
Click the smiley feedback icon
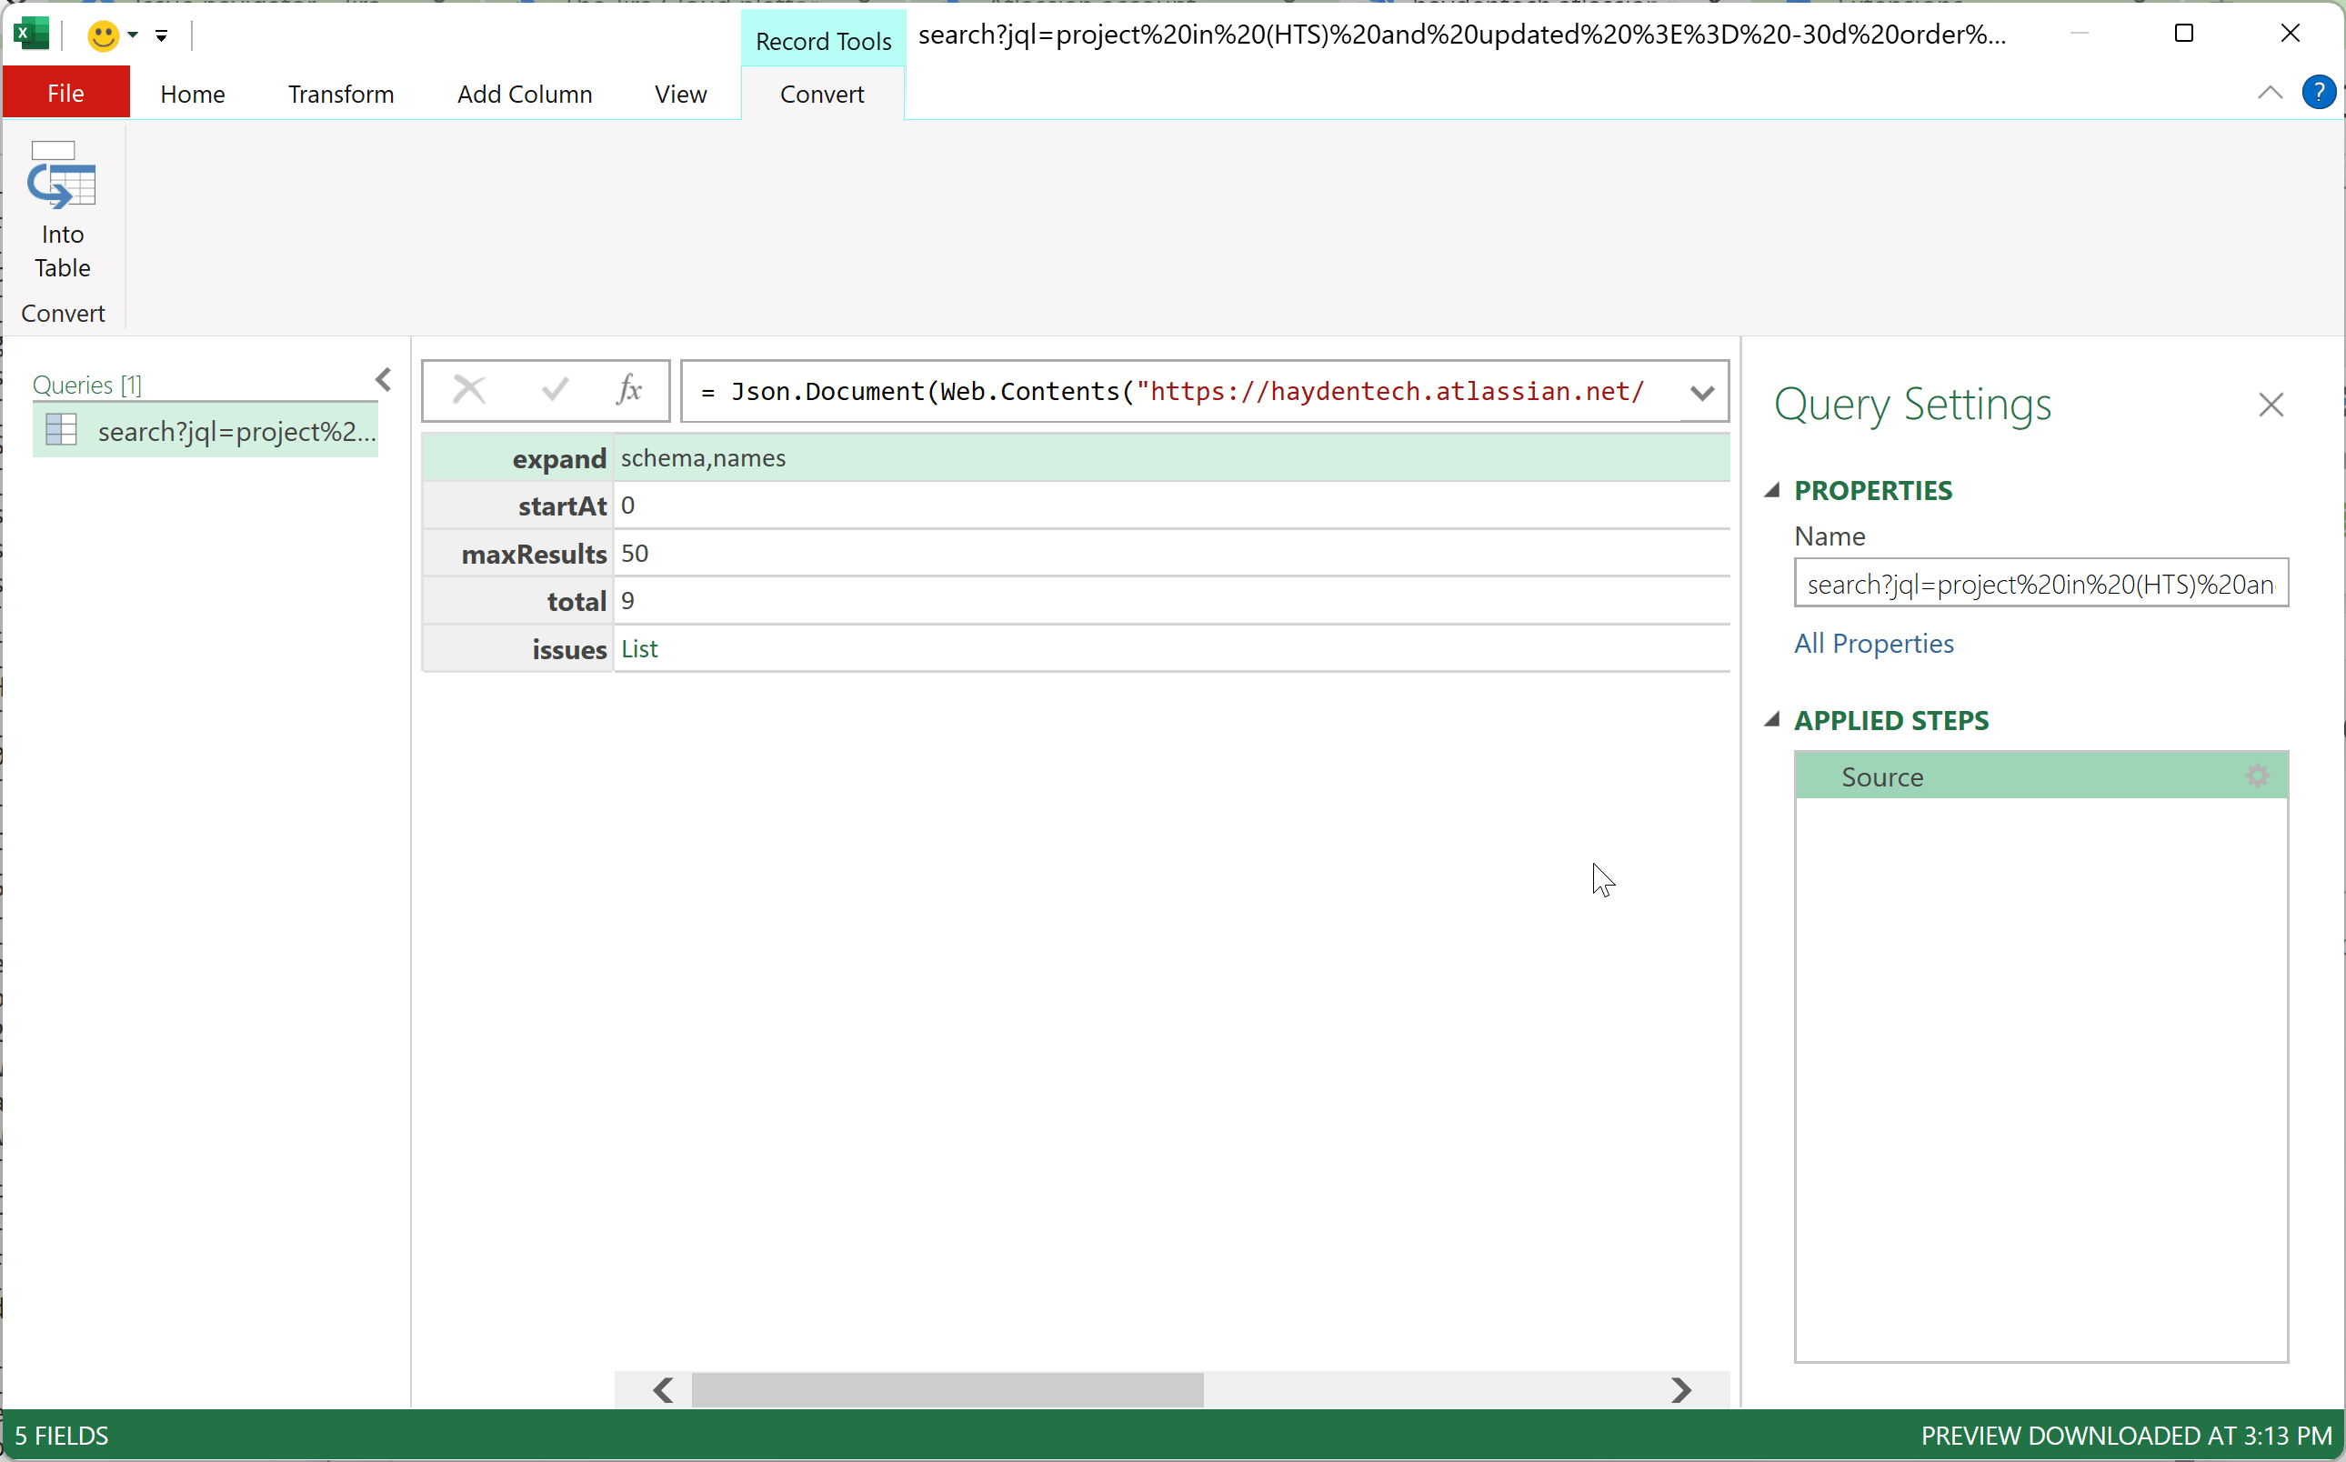point(103,35)
